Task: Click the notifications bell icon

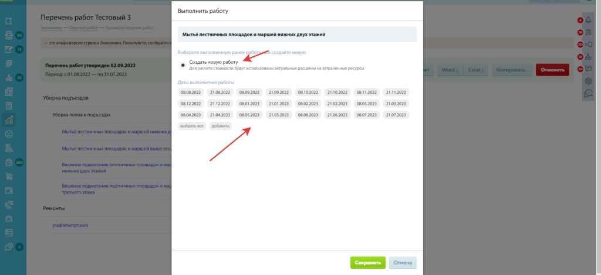Action: pos(588,20)
